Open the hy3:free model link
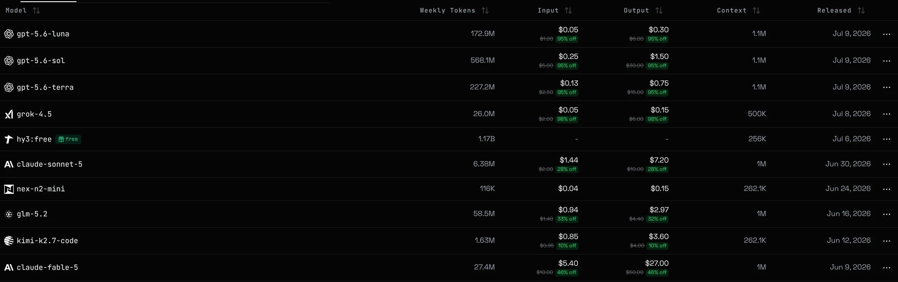Image resolution: width=898 pixels, height=282 pixels. coord(34,139)
